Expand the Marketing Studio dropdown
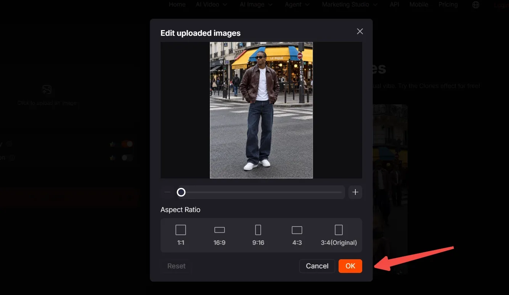509x295 pixels. (350, 5)
